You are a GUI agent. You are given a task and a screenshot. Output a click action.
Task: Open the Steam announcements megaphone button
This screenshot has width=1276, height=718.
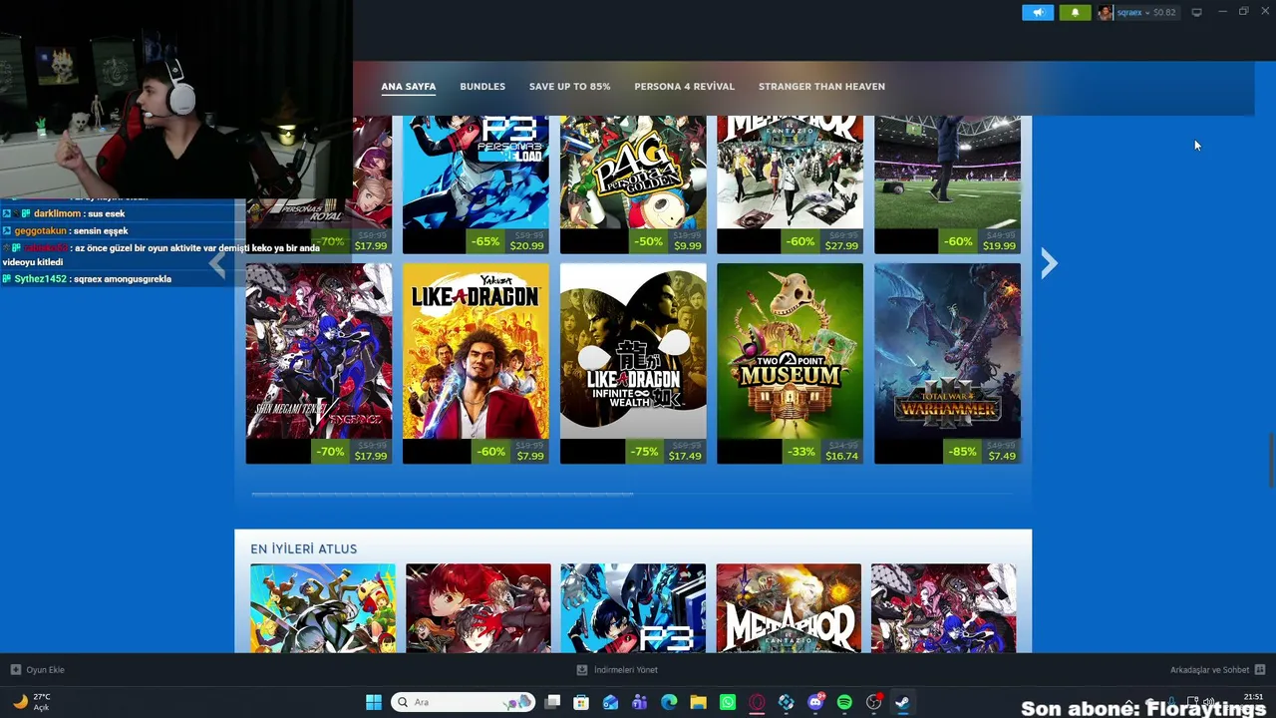(x=1037, y=13)
